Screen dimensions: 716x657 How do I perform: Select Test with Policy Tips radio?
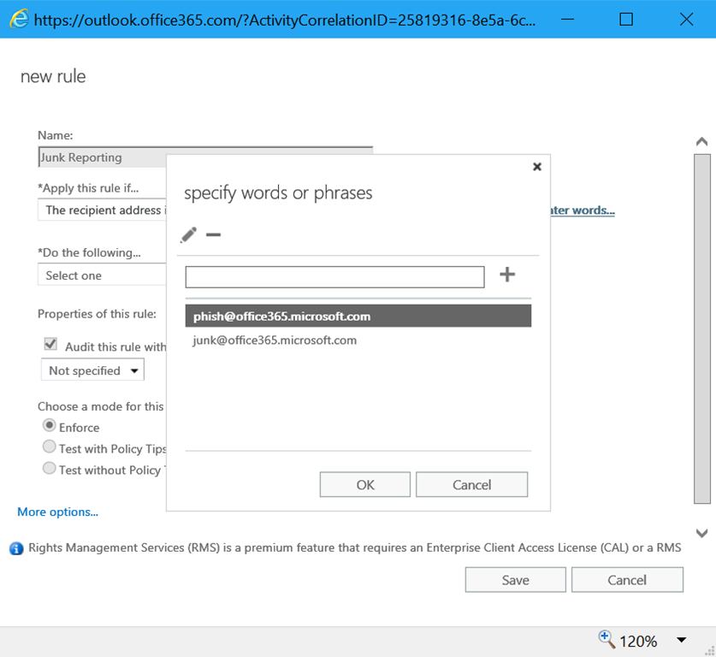pyautogui.click(x=49, y=446)
